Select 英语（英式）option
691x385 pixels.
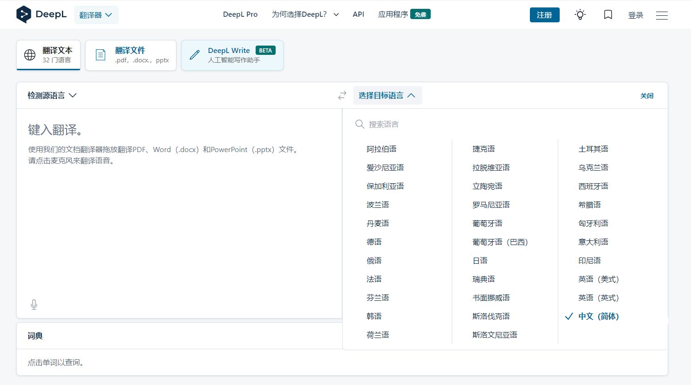click(599, 298)
